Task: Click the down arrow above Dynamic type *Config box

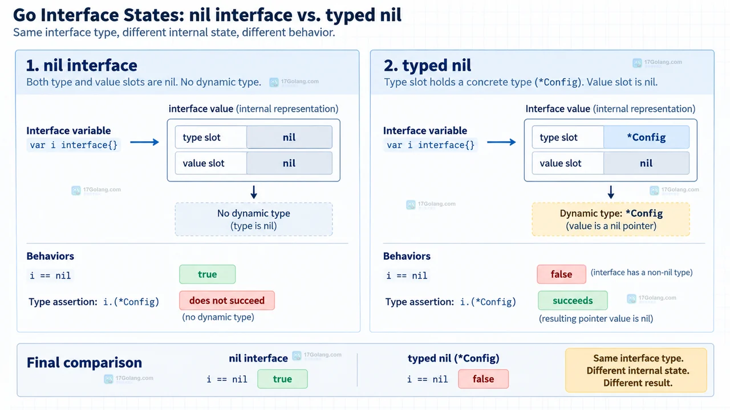Action: (x=611, y=192)
